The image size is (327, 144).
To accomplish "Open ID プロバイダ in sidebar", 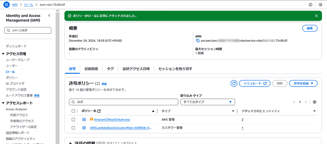I will click(x=15, y=84).
